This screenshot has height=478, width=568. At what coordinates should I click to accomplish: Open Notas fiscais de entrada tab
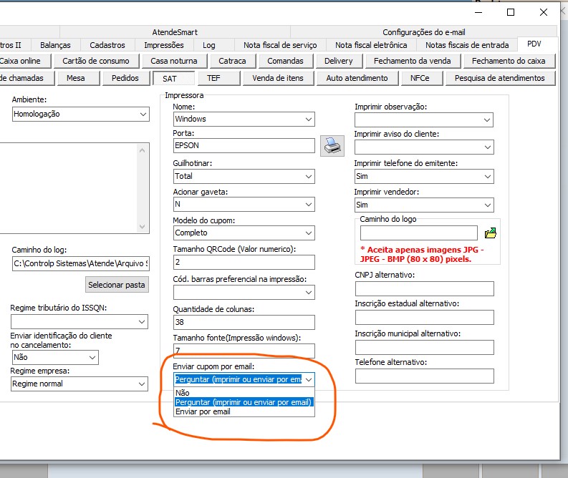(467, 45)
